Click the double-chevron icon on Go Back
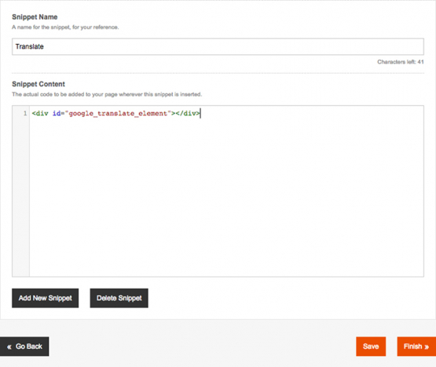Viewport: 436px width, 367px height. pyautogui.click(x=9, y=347)
